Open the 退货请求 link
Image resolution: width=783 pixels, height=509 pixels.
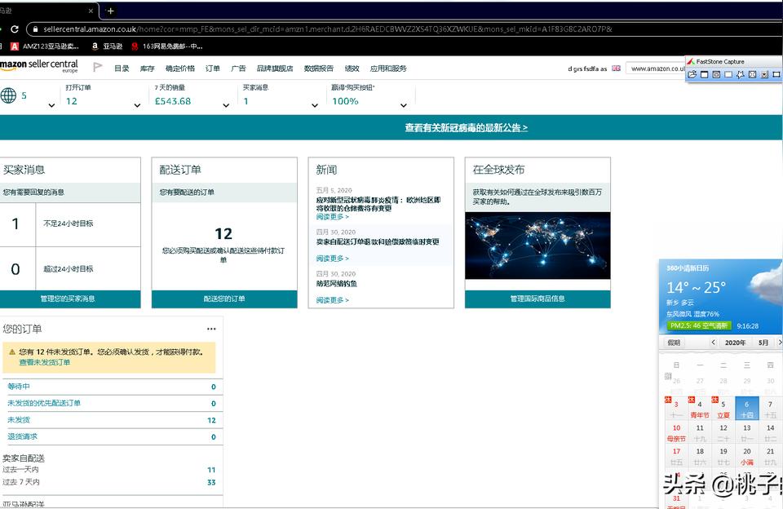pos(23,436)
